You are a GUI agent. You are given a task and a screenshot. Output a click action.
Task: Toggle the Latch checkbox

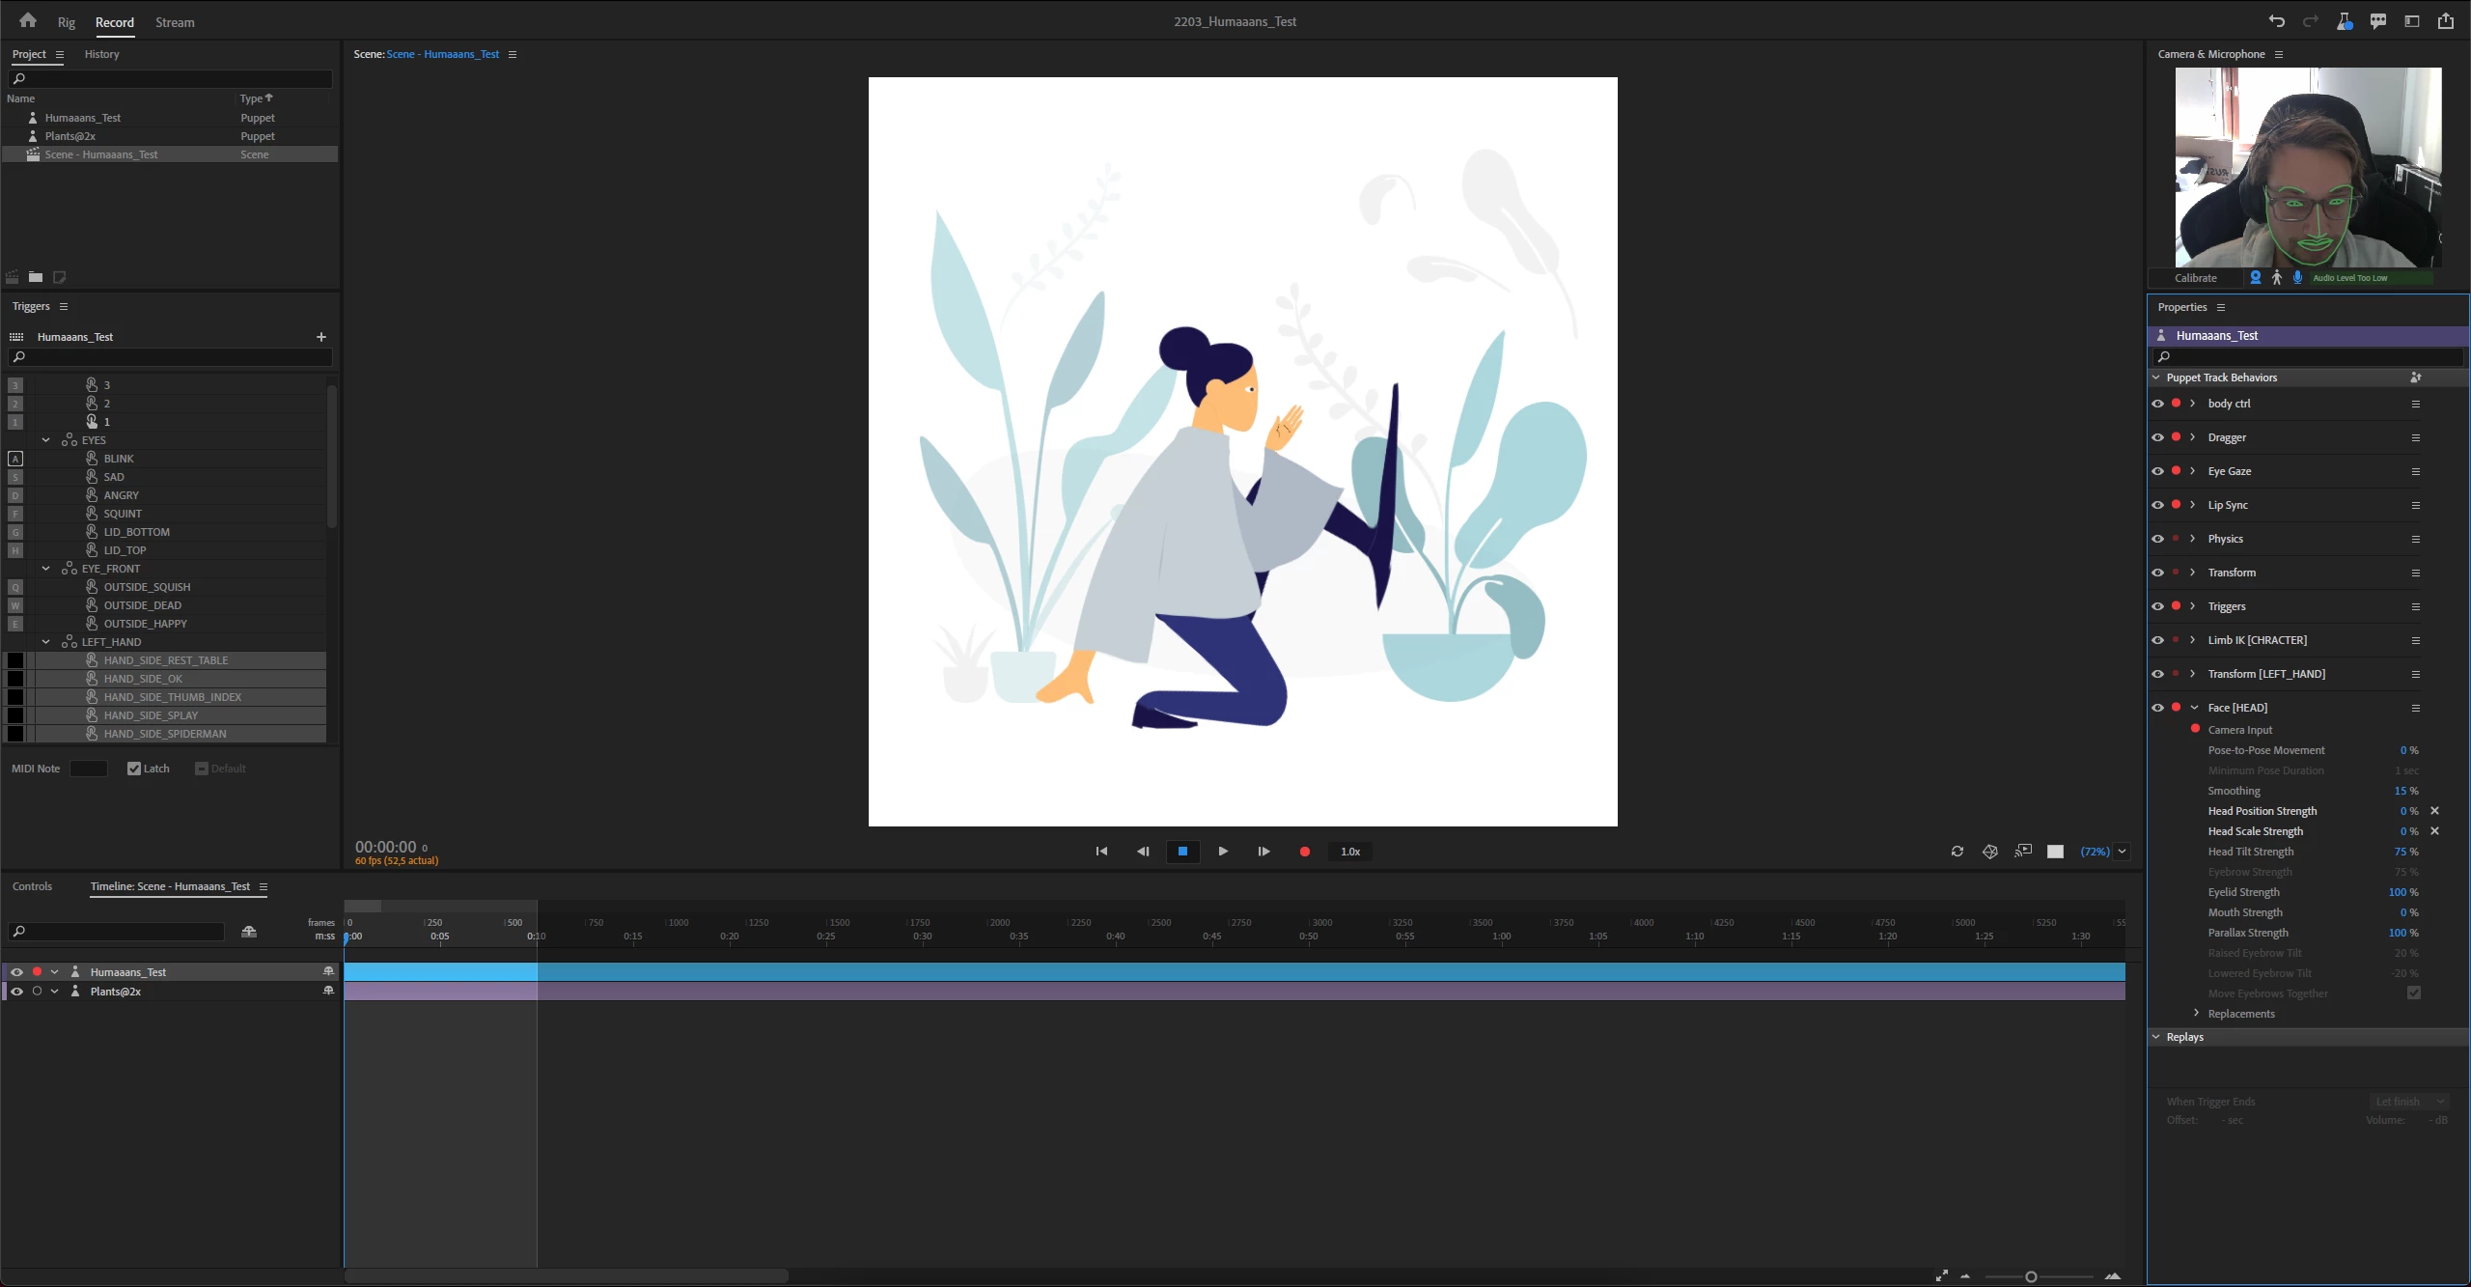(134, 769)
